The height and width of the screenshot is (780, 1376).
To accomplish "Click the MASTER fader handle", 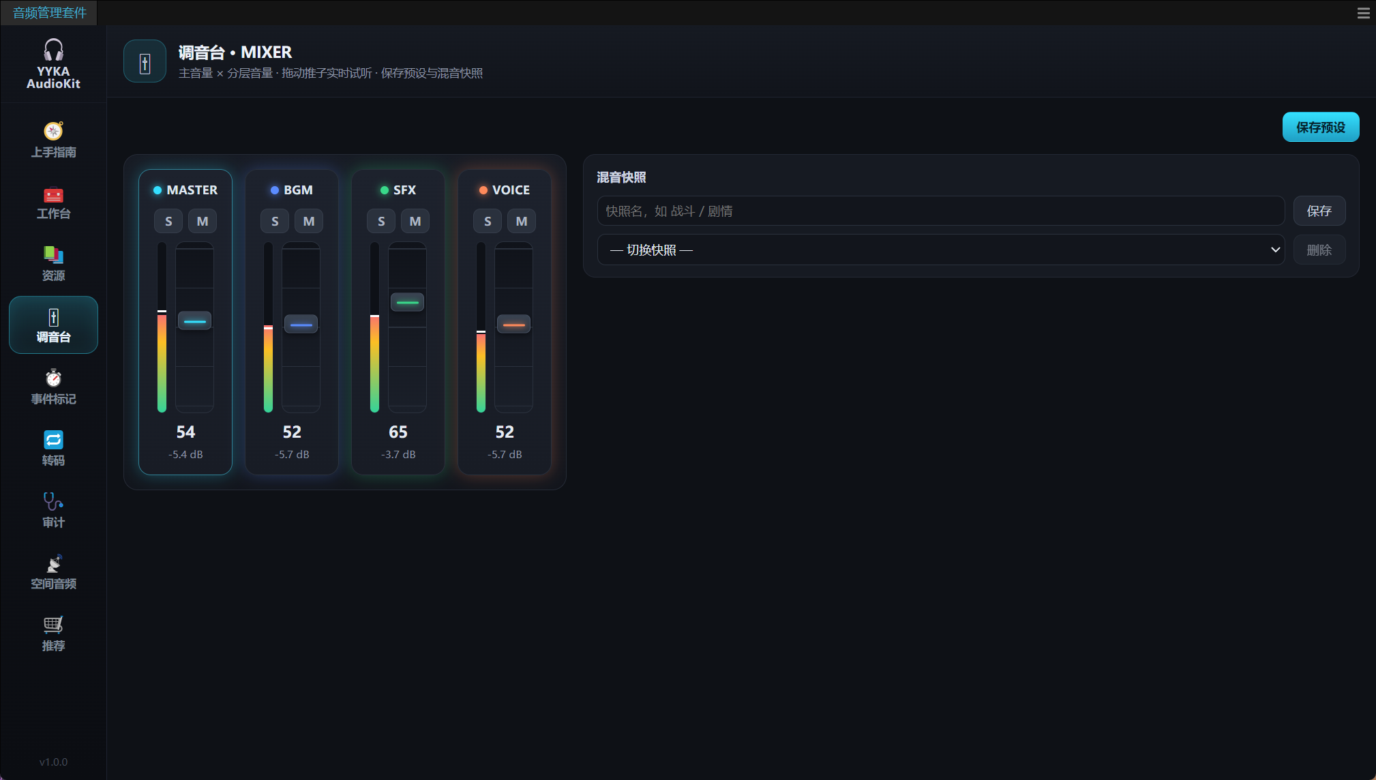I will point(194,320).
